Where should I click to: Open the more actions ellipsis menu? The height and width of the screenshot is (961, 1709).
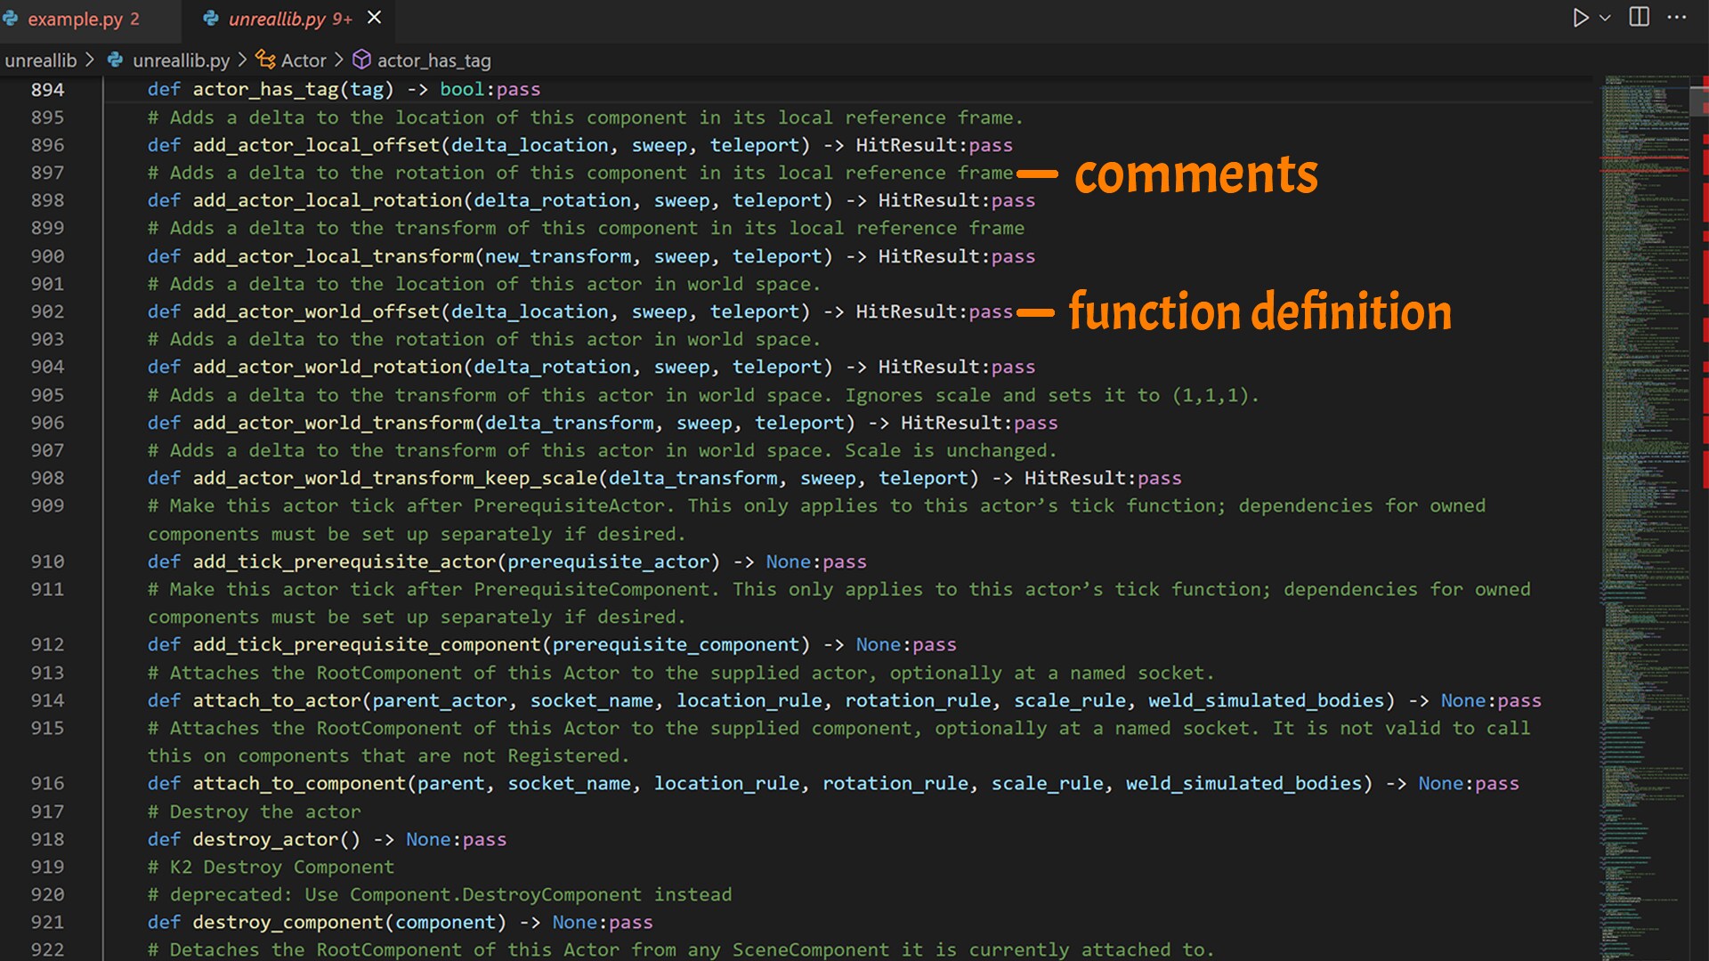(x=1677, y=18)
